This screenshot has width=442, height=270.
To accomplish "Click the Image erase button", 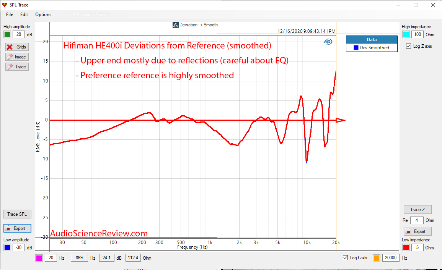I will pyautogui.click(x=17, y=57).
